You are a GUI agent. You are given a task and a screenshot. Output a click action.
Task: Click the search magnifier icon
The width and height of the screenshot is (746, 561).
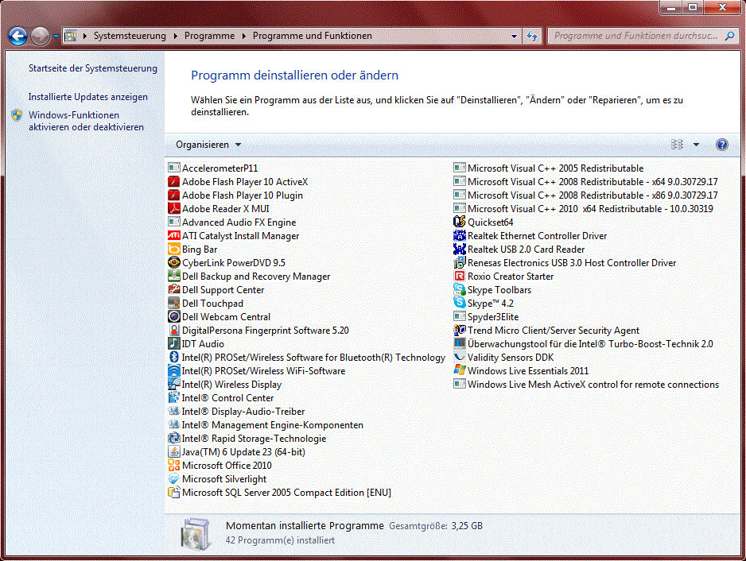[x=729, y=36]
